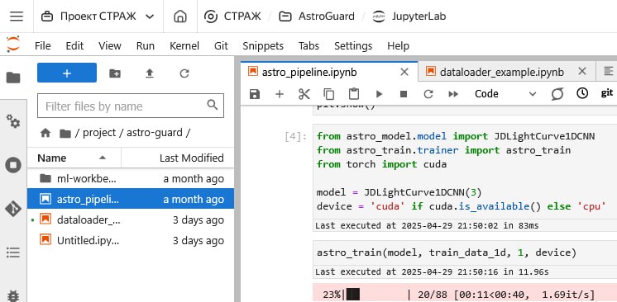
Task: Open the Edit menu
Action: (x=74, y=46)
